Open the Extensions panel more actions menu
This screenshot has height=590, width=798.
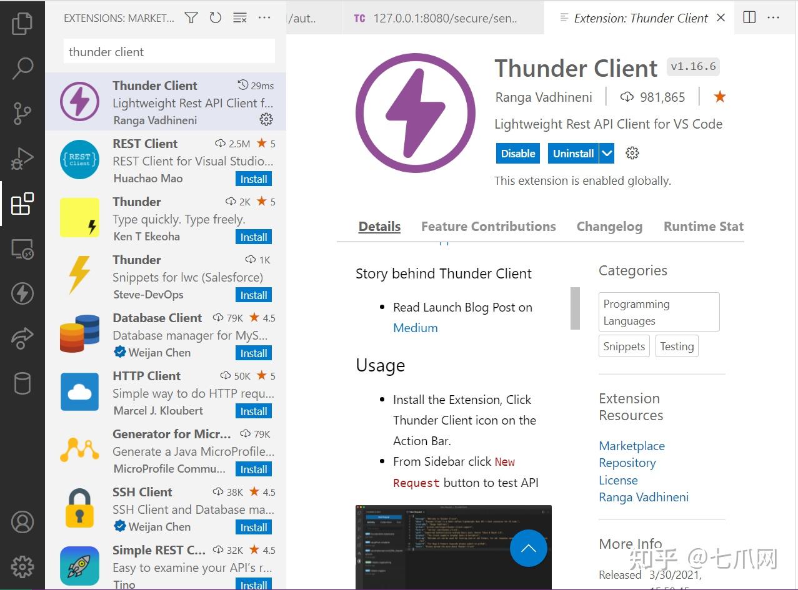[x=264, y=18]
